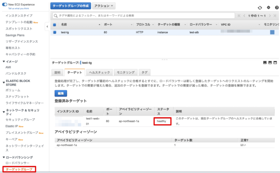The width and height of the screenshot is (280, 173).
Task: Check the select-all header checkbox
Action: coord(55,25)
